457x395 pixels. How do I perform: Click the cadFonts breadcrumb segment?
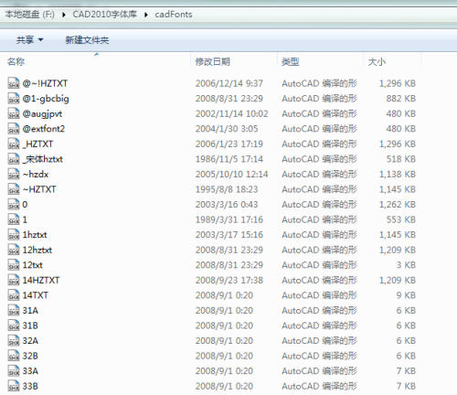point(174,15)
